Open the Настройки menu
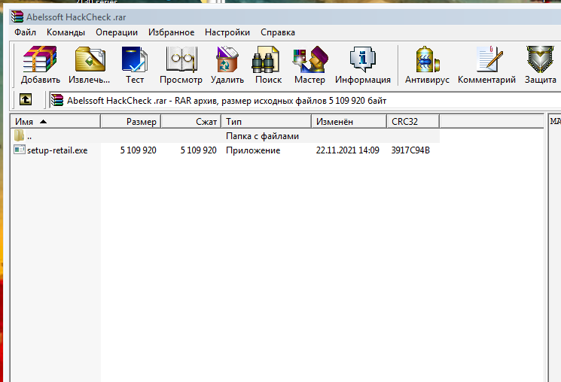This screenshot has width=561, height=382. point(227,32)
